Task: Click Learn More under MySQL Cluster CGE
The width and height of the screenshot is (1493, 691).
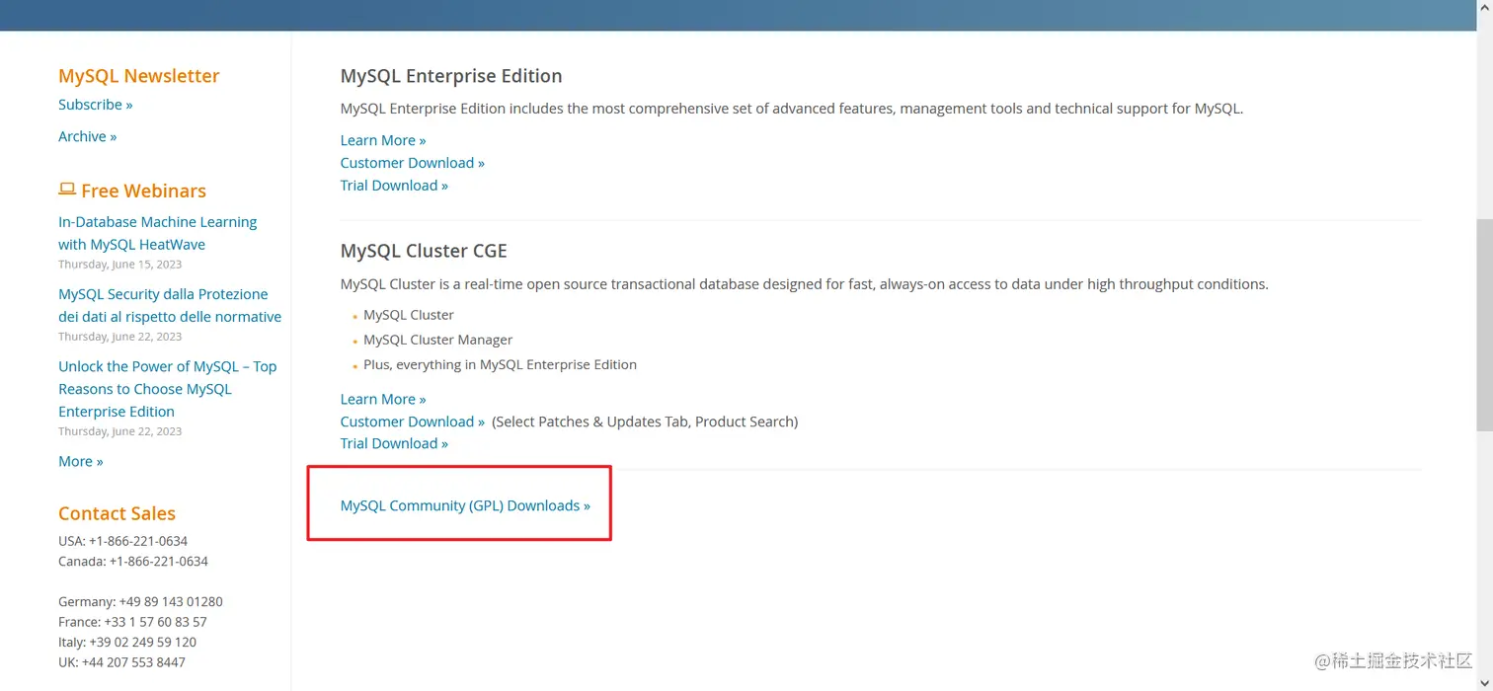Action: 383,399
